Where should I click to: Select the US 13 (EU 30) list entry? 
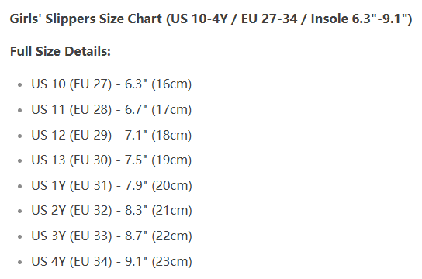(x=112, y=160)
